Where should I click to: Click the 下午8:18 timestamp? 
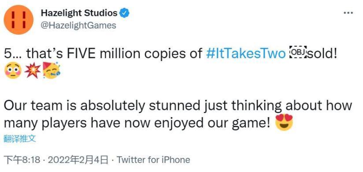pos(22,160)
